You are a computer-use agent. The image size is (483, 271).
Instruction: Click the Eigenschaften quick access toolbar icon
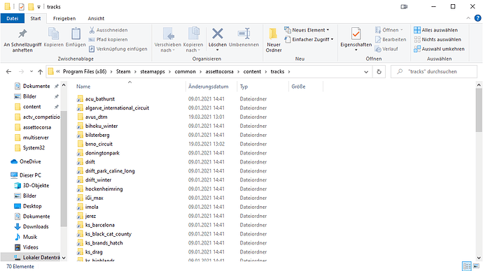[21, 6]
